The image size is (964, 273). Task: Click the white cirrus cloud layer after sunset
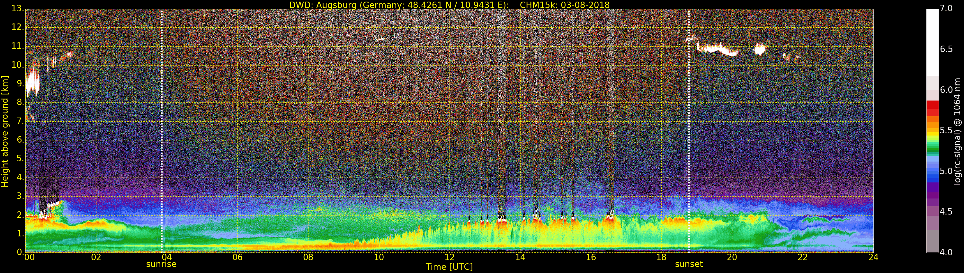[x=717, y=48]
